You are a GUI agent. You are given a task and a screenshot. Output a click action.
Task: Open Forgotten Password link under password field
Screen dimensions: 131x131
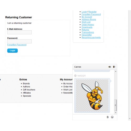[17, 45]
